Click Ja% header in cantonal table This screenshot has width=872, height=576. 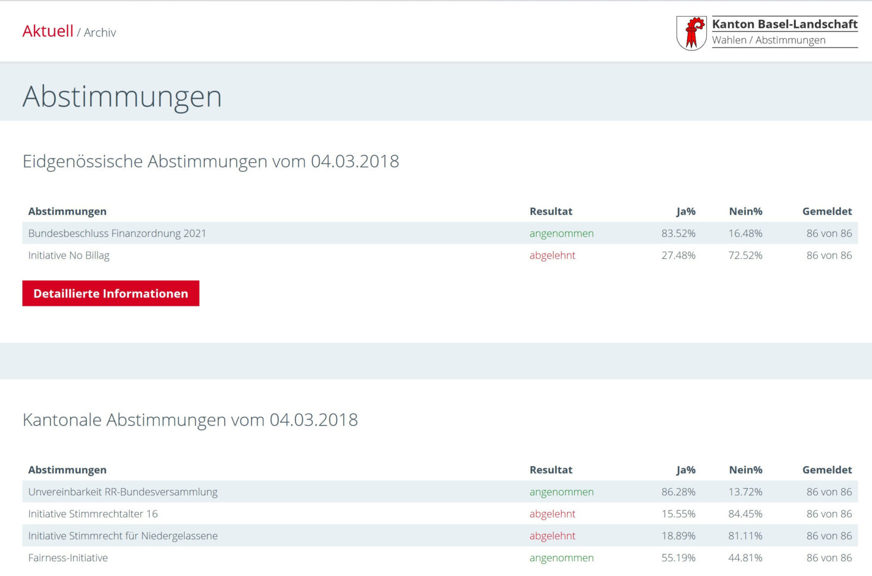tap(685, 470)
